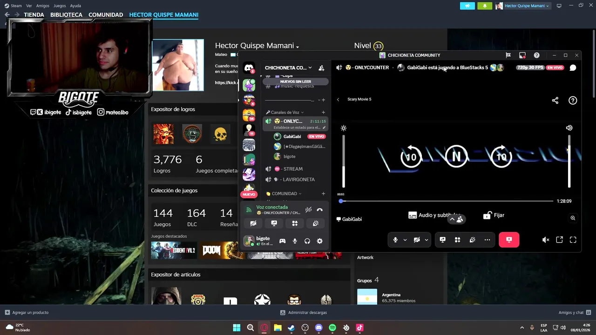
Task: Click zoom magnifier on stream view
Action: pyautogui.click(x=573, y=218)
